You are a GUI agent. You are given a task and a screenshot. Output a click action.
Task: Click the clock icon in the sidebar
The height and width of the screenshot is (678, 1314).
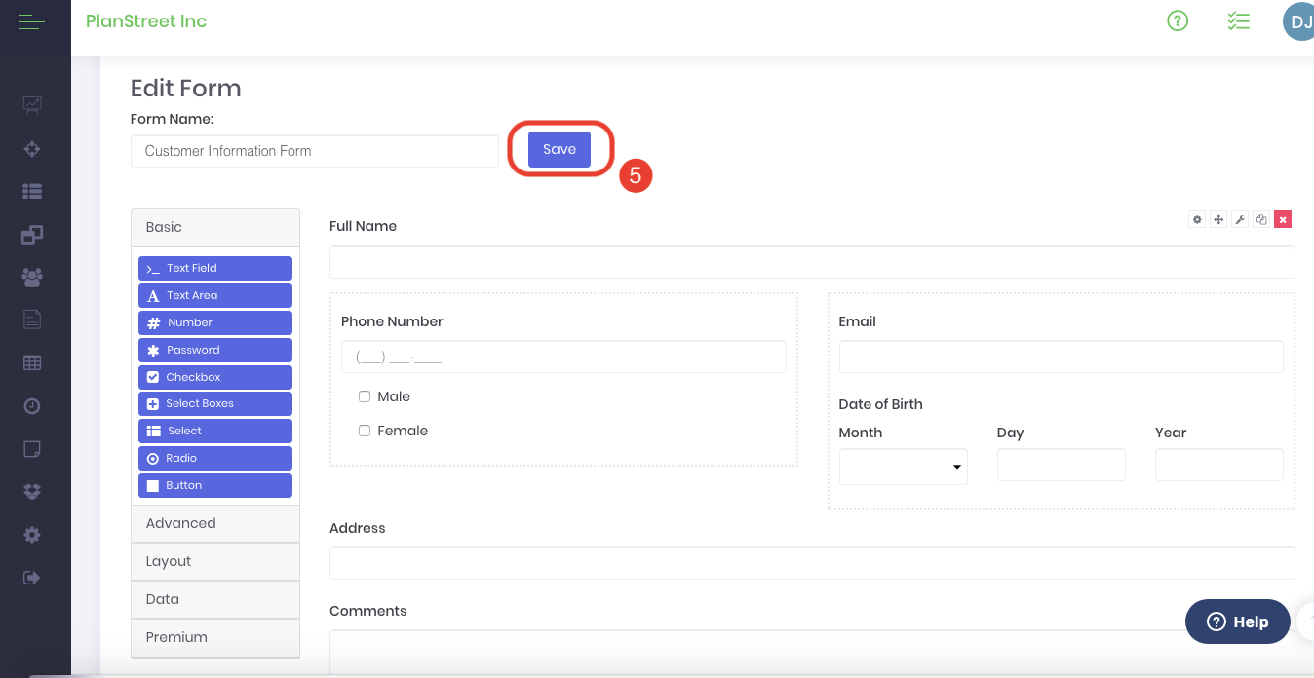coord(32,406)
